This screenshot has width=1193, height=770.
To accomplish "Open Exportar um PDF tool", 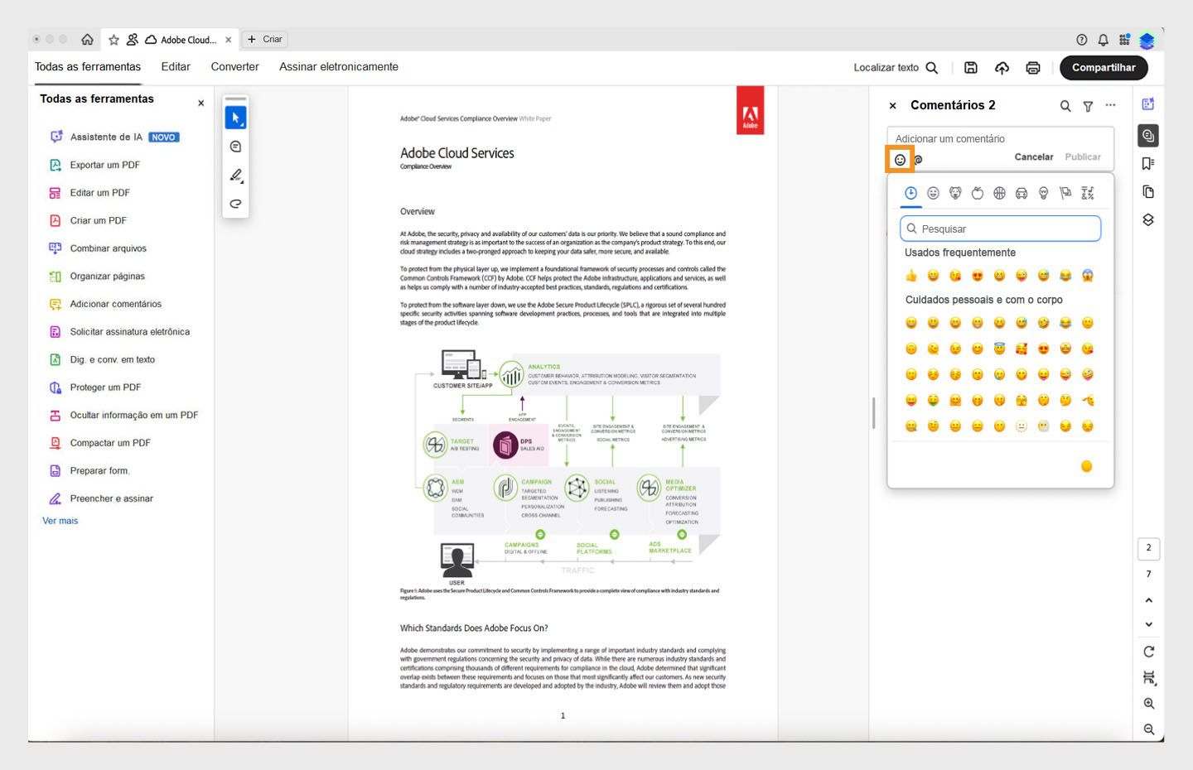I will pyautogui.click(x=94, y=165).
